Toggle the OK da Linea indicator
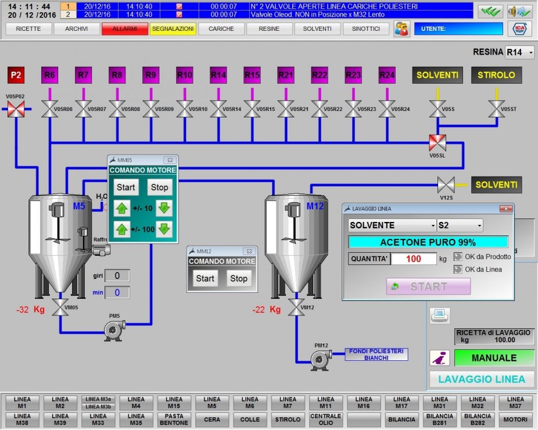 (x=458, y=269)
